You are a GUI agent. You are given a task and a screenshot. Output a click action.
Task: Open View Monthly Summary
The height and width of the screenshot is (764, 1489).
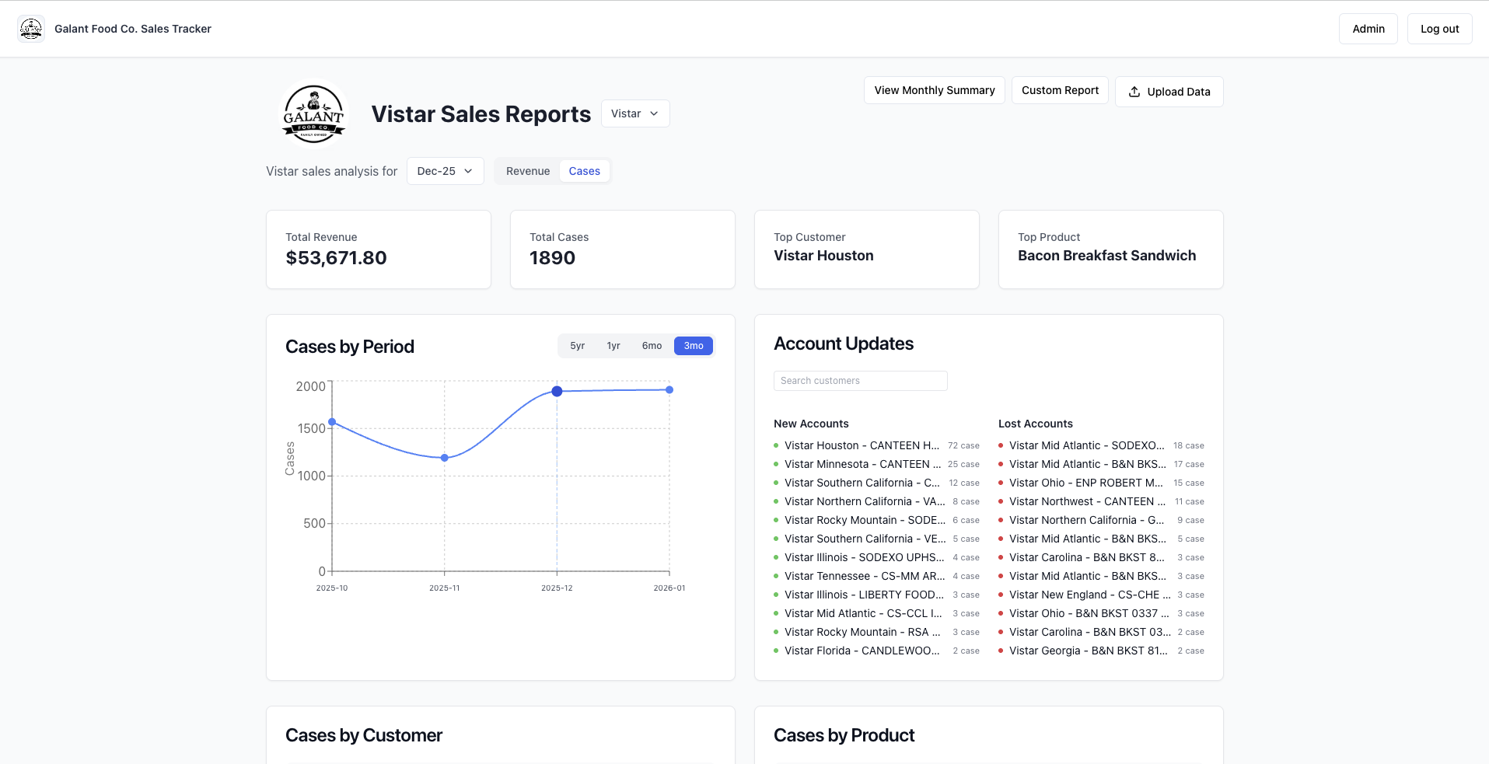934,90
